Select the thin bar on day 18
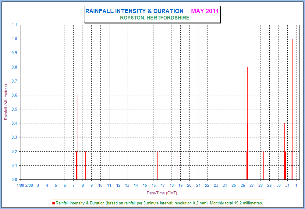This screenshot has width=305, height=209. pyautogui.click(x=178, y=165)
